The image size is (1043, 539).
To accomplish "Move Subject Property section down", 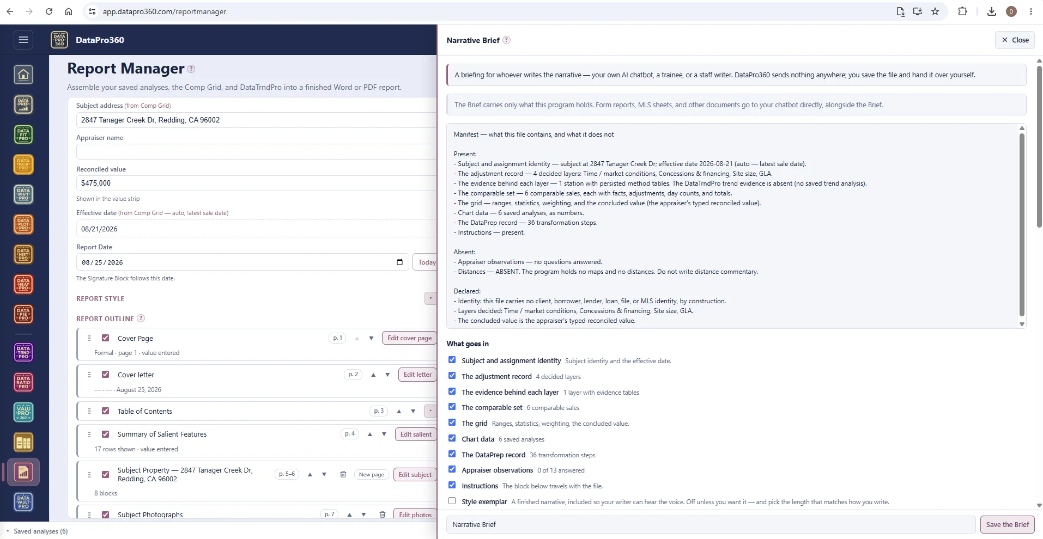I will 324,474.
